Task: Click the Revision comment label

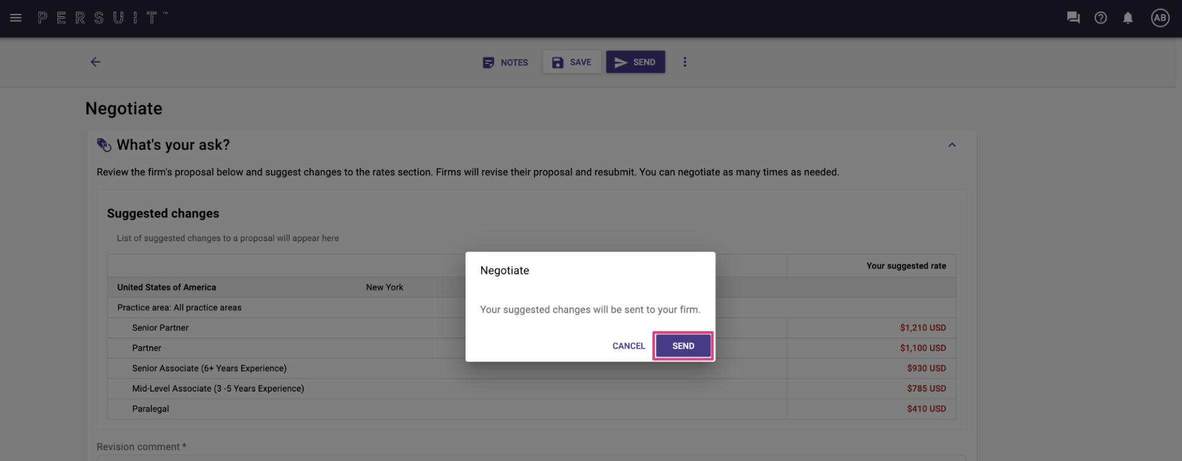Action: click(x=141, y=447)
